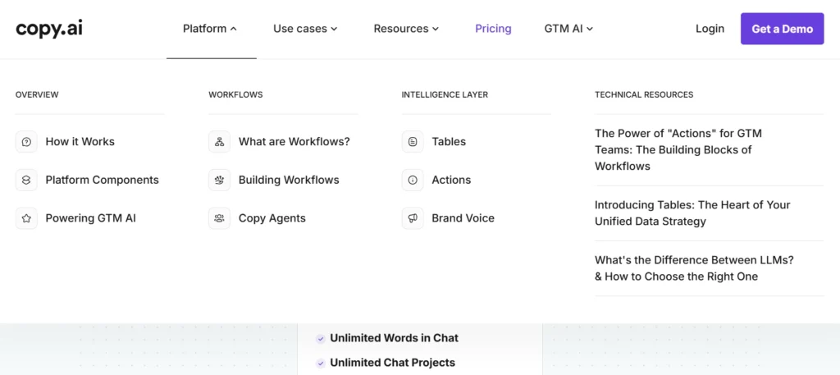The height and width of the screenshot is (375, 840).
Task: Expand the Use cases dropdown chevron
Action: pos(334,29)
